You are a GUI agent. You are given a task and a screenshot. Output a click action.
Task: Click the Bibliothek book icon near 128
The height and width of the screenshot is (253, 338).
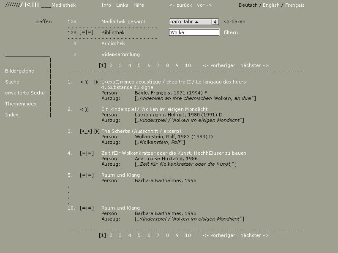(x=86, y=32)
